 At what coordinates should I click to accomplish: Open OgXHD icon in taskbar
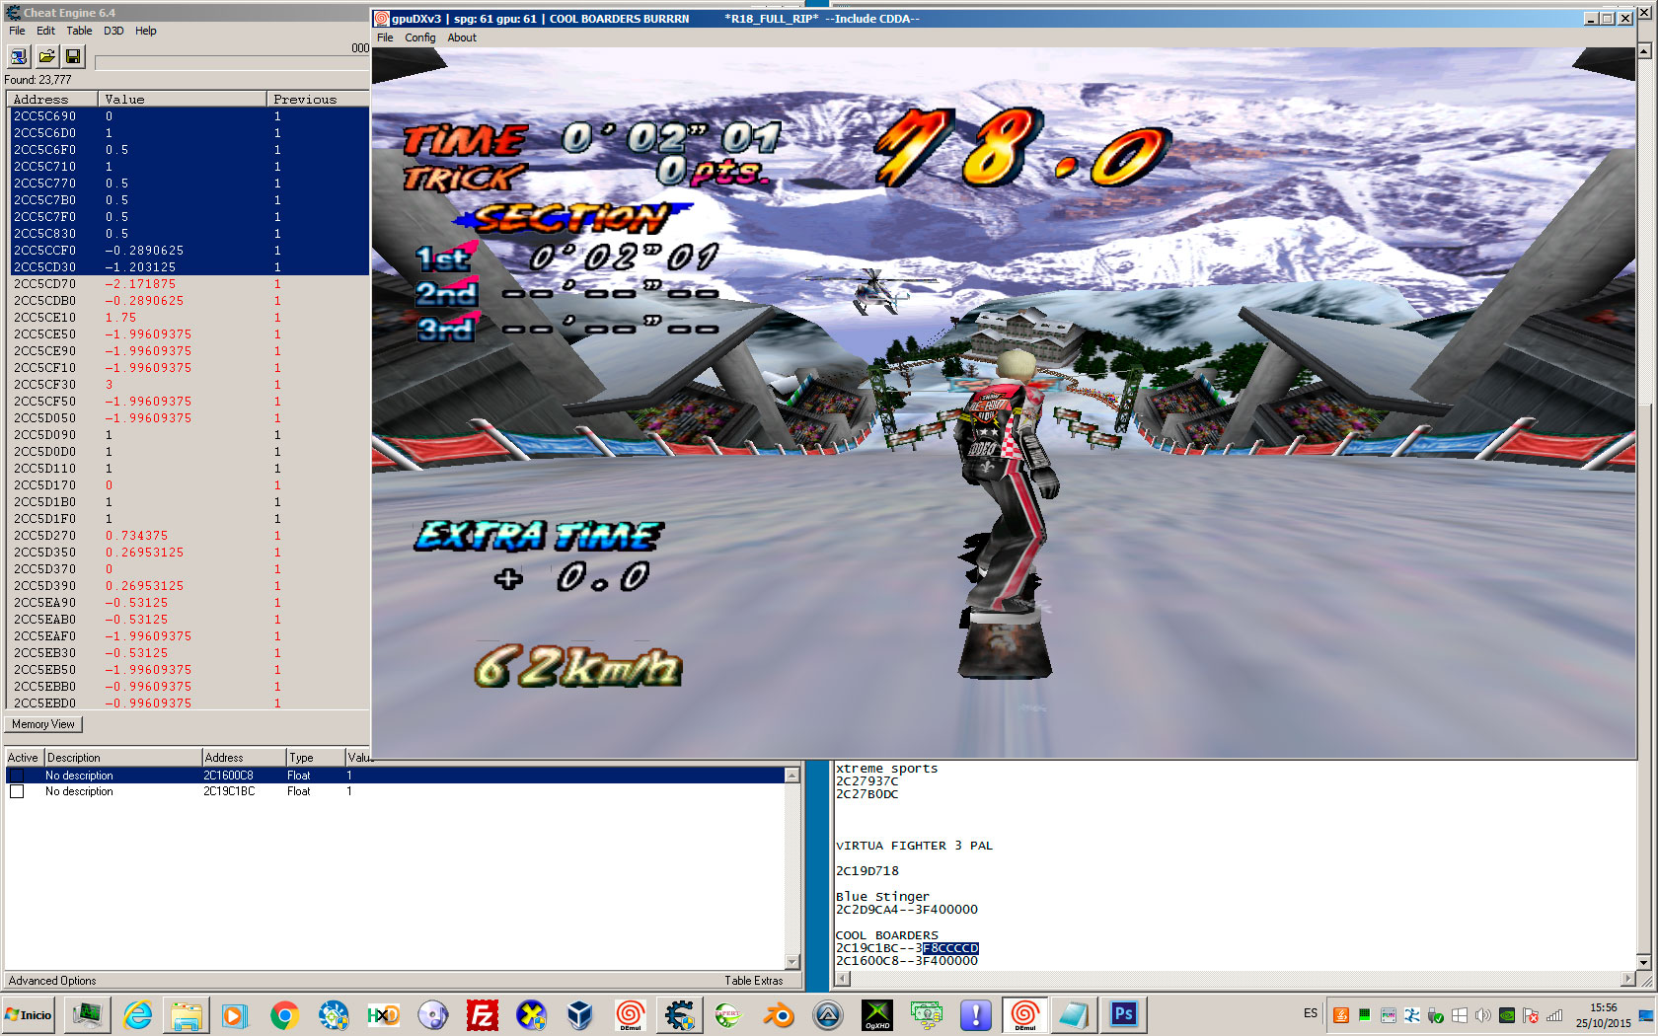click(x=877, y=1015)
